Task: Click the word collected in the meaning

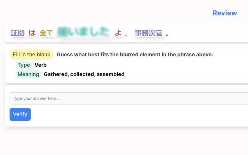Action: click(83, 74)
